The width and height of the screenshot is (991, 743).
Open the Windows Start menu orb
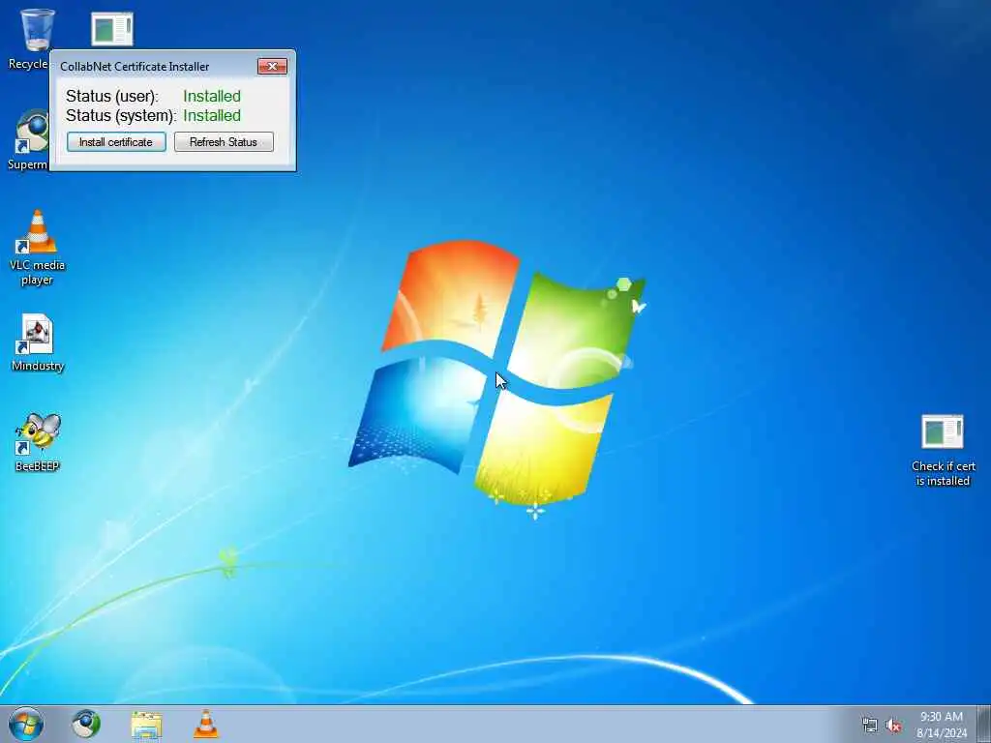[26, 724]
